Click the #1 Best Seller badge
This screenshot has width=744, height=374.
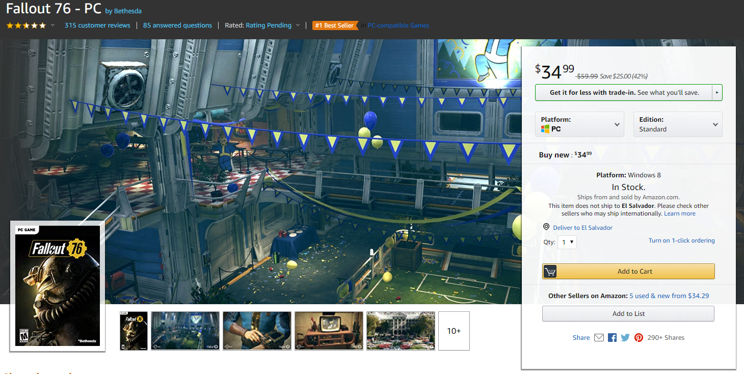[x=334, y=25]
